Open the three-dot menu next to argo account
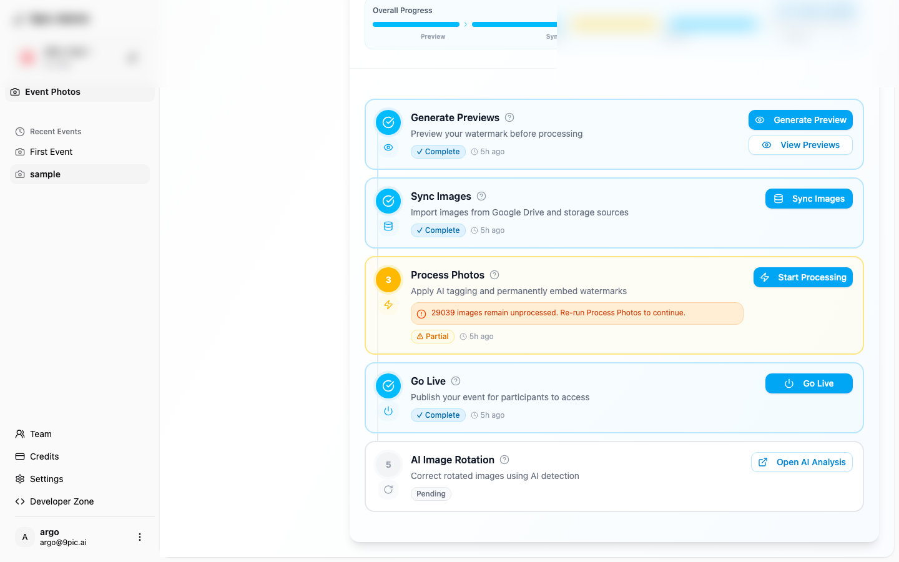Viewport: 899px width, 562px height. click(x=140, y=537)
